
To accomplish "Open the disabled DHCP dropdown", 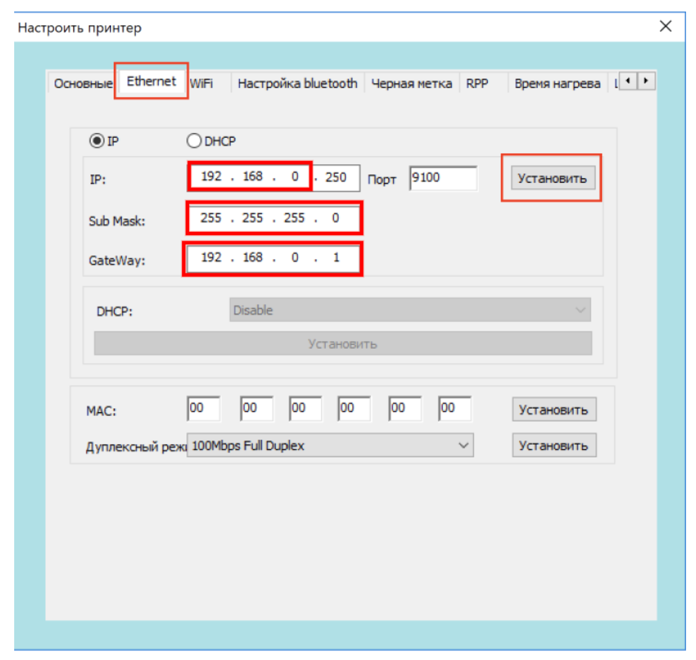I will pos(409,310).
